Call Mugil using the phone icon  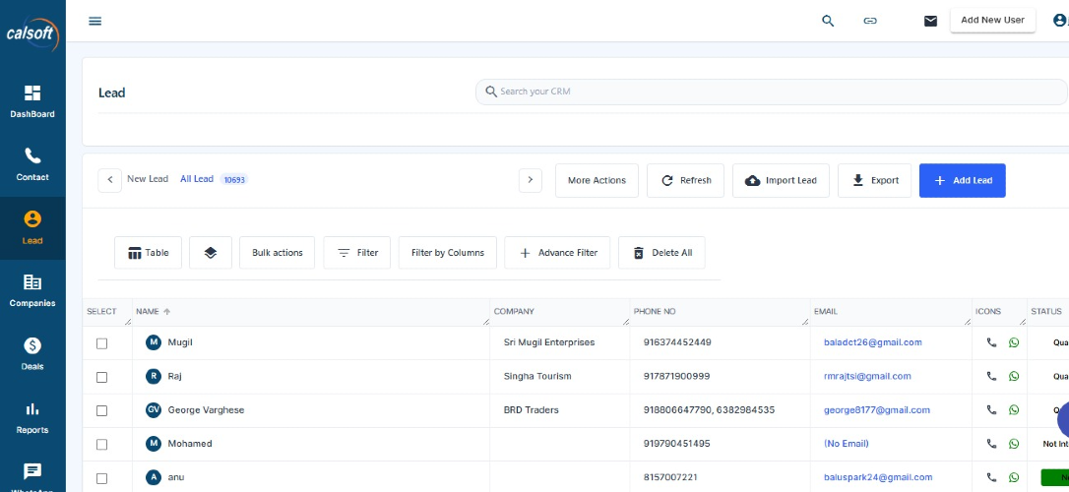click(991, 342)
